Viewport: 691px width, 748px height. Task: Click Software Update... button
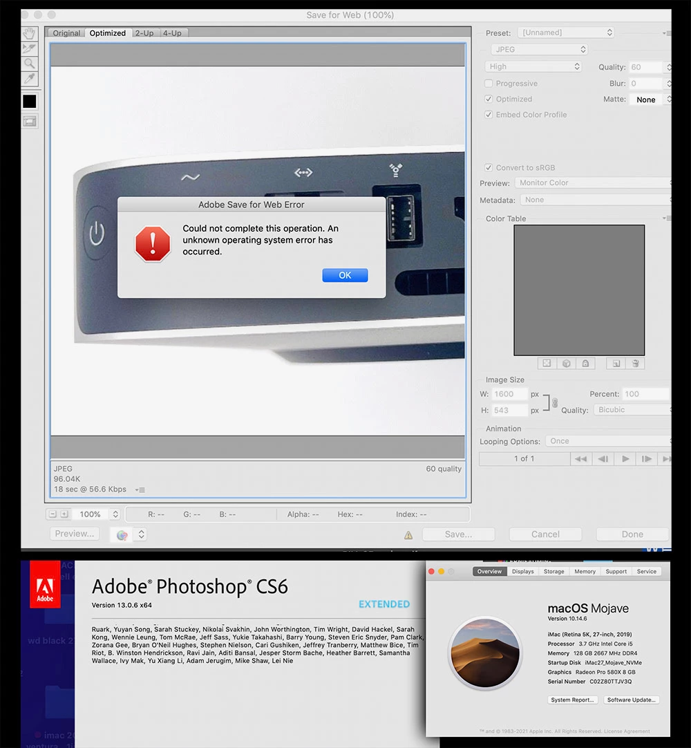(632, 700)
